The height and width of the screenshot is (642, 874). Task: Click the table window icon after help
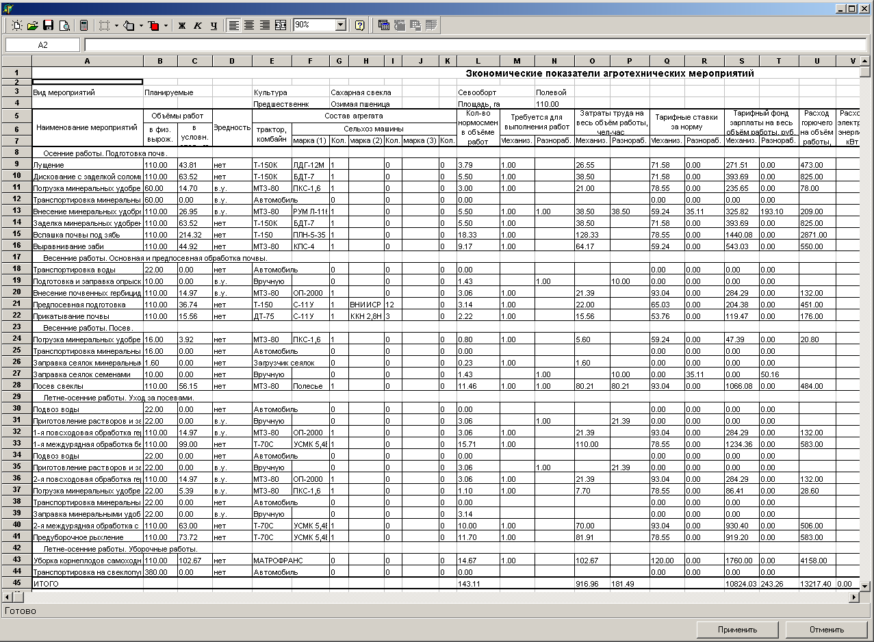pyautogui.click(x=383, y=25)
